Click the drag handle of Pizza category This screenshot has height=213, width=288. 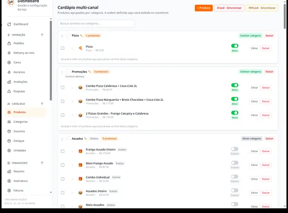[62, 36]
